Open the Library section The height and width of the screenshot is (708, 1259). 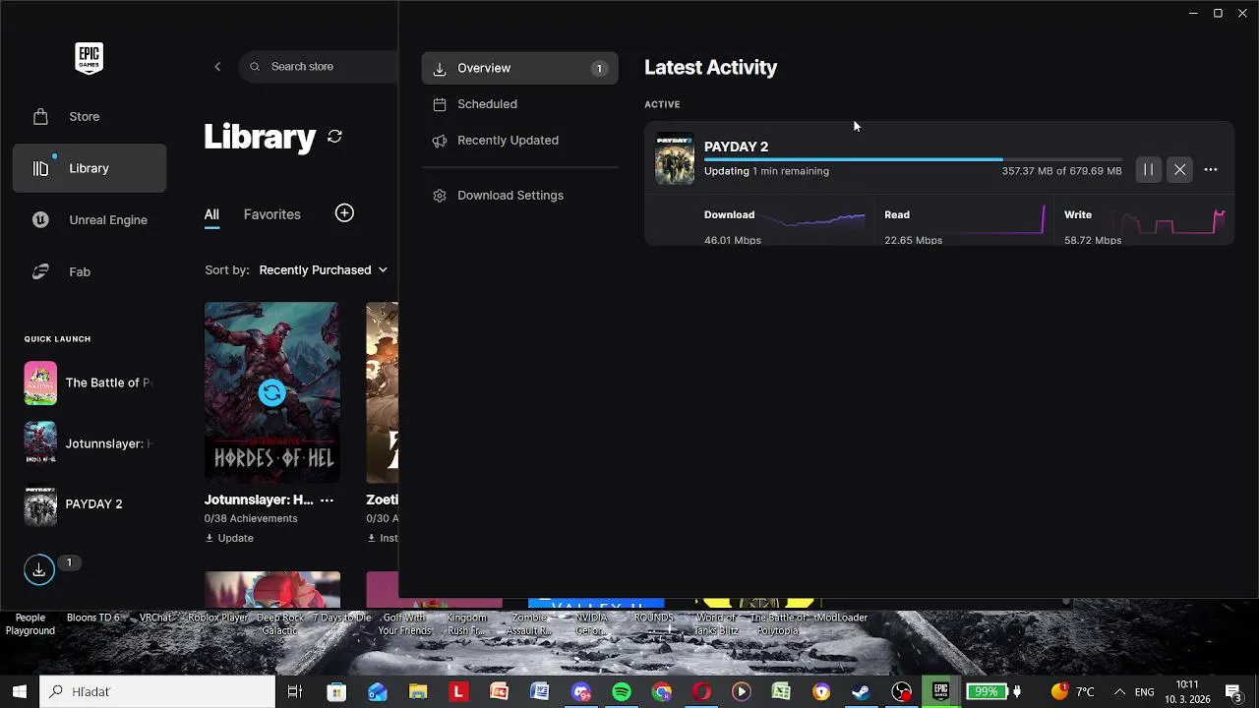pos(90,168)
